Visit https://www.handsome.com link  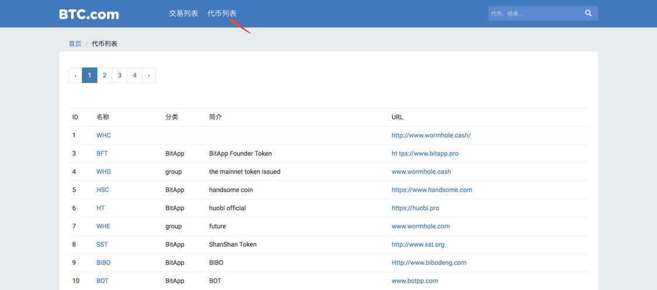point(432,190)
